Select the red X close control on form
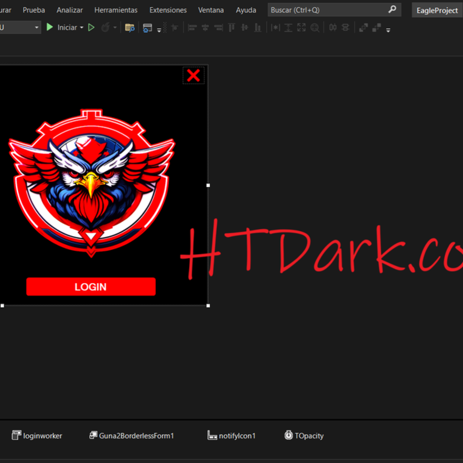463x463 pixels. (194, 76)
